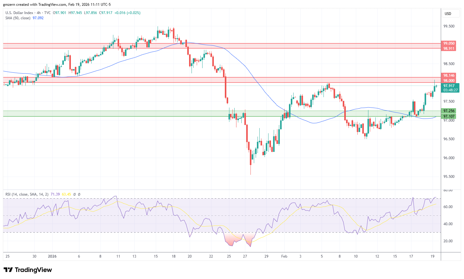Click the TradingView logo
Screen dimensions: 464x279
tap(28, 270)
